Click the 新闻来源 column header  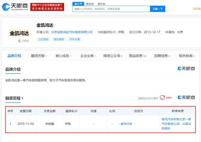178,111
